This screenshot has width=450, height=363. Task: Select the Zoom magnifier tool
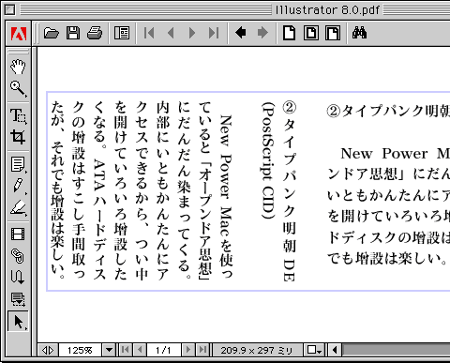18,88
